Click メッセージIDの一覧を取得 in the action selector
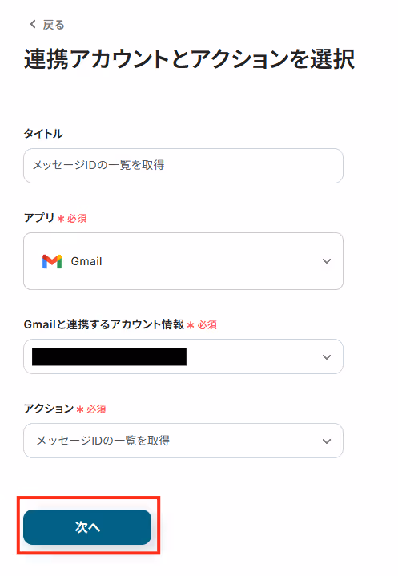Image resolution: width=398 pixels, height=576 pixels. point(103,441)
